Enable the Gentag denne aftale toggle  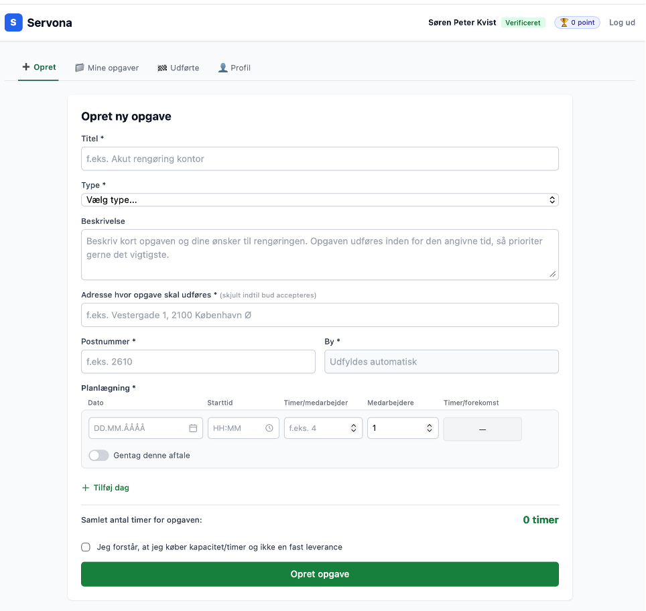pos(98,455)
